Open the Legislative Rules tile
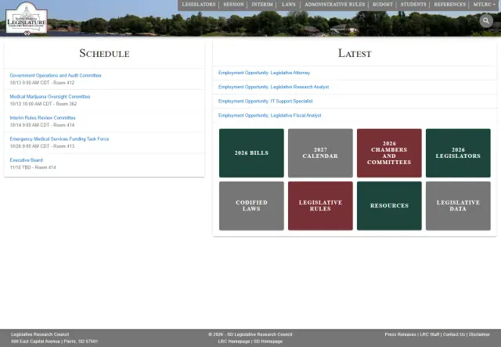Image resolution: width=501 pixels, height=347 pixels. (320, 206)
